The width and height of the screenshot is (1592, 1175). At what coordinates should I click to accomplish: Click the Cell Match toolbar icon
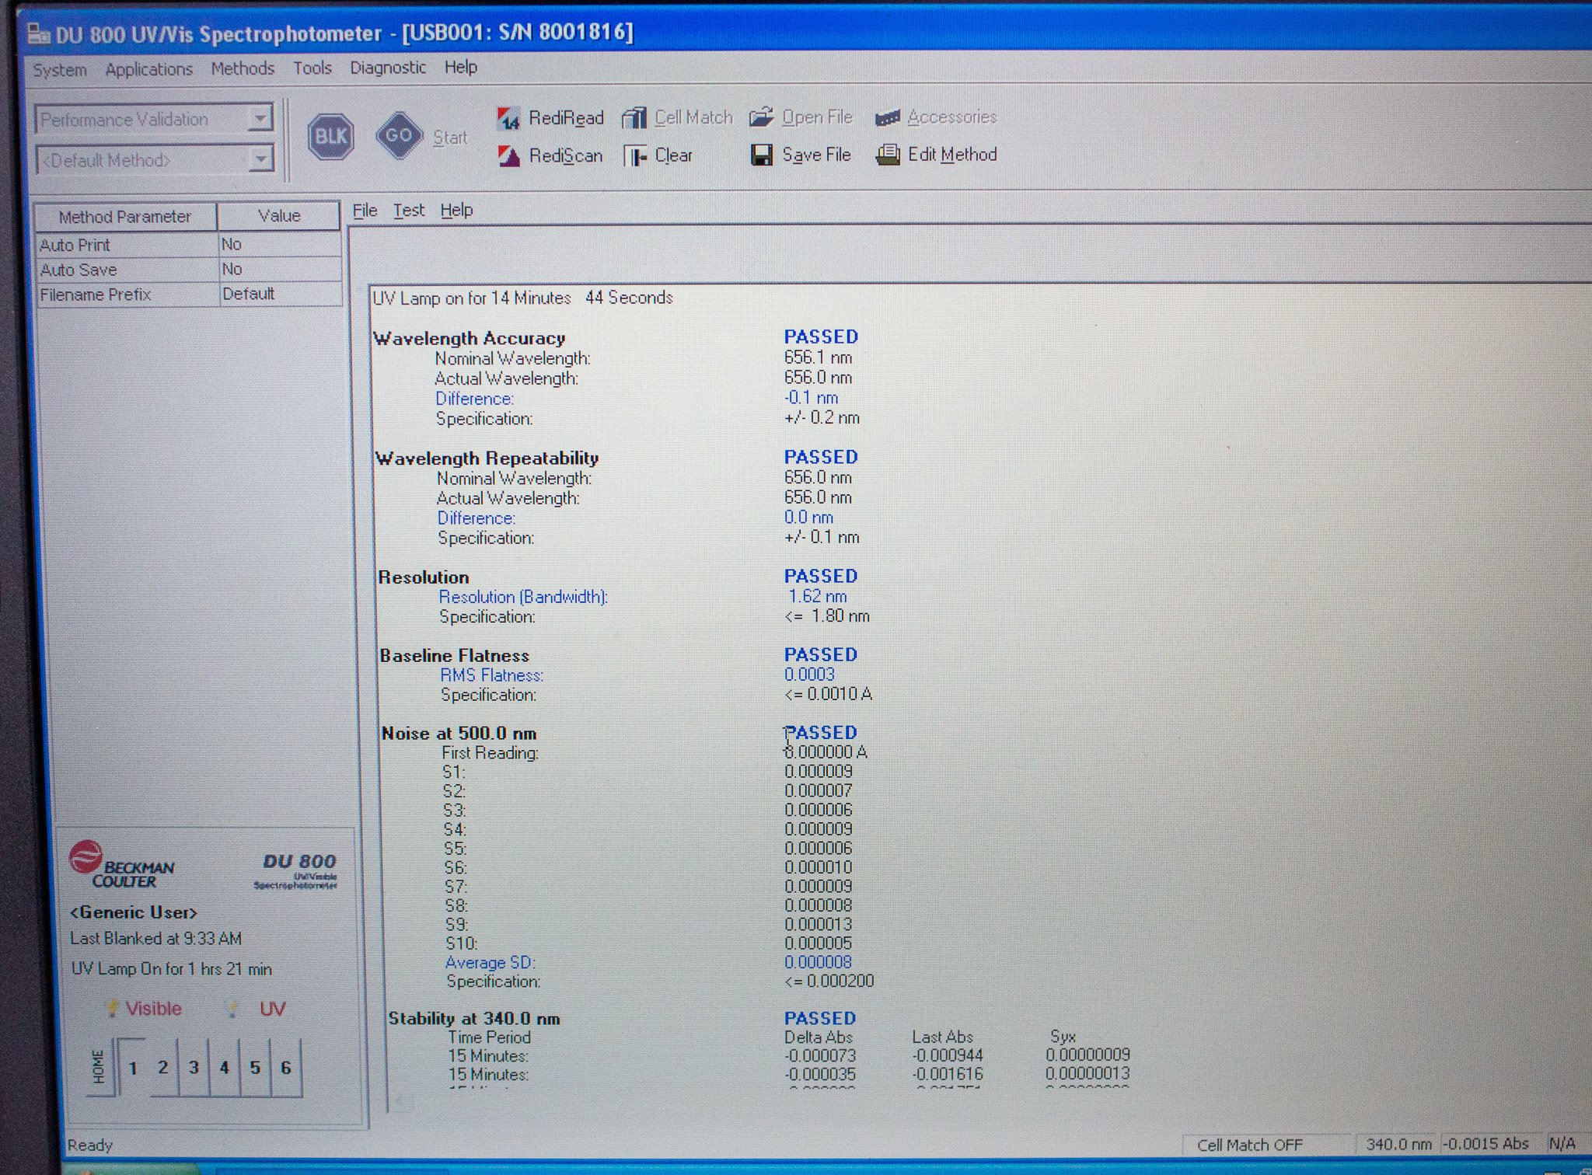click(x=634, y=118)
